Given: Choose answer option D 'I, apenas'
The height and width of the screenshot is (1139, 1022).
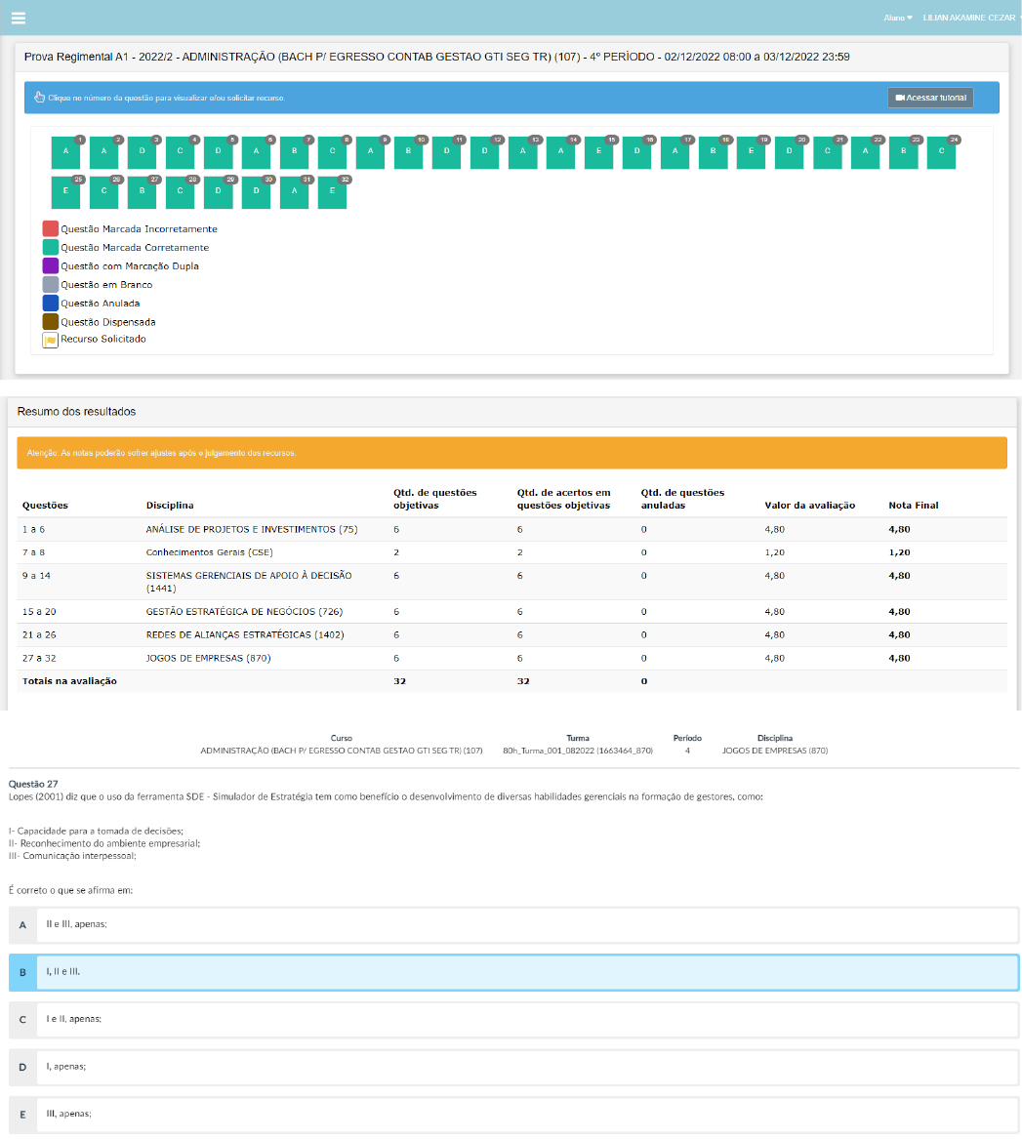Looking at the screenshot, I should pos(512,1067).
